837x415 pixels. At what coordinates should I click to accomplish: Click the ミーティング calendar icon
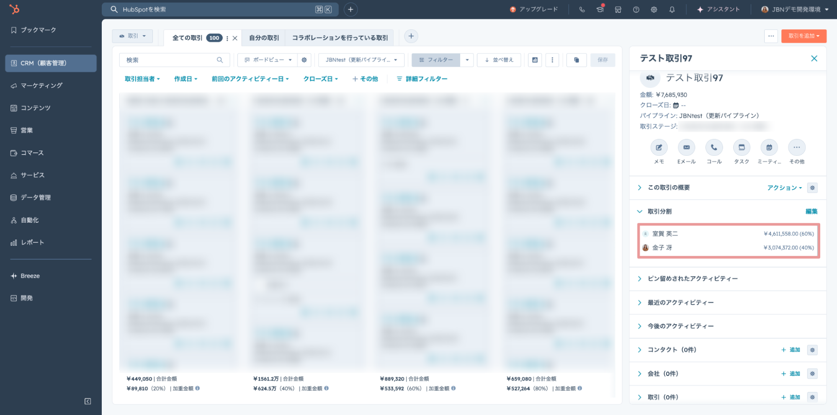[769, 147]
